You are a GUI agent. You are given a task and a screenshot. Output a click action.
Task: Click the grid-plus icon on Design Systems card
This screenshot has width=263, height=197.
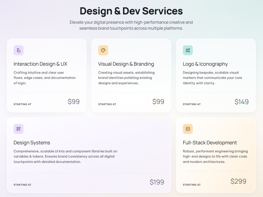pyautogui.click(x=19, y=129)
